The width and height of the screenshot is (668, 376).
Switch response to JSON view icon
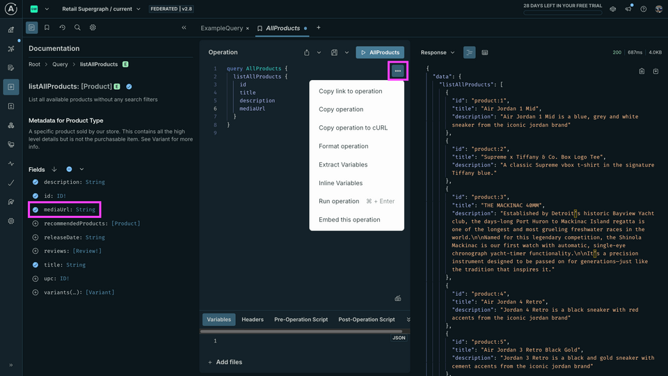[470, 52]
